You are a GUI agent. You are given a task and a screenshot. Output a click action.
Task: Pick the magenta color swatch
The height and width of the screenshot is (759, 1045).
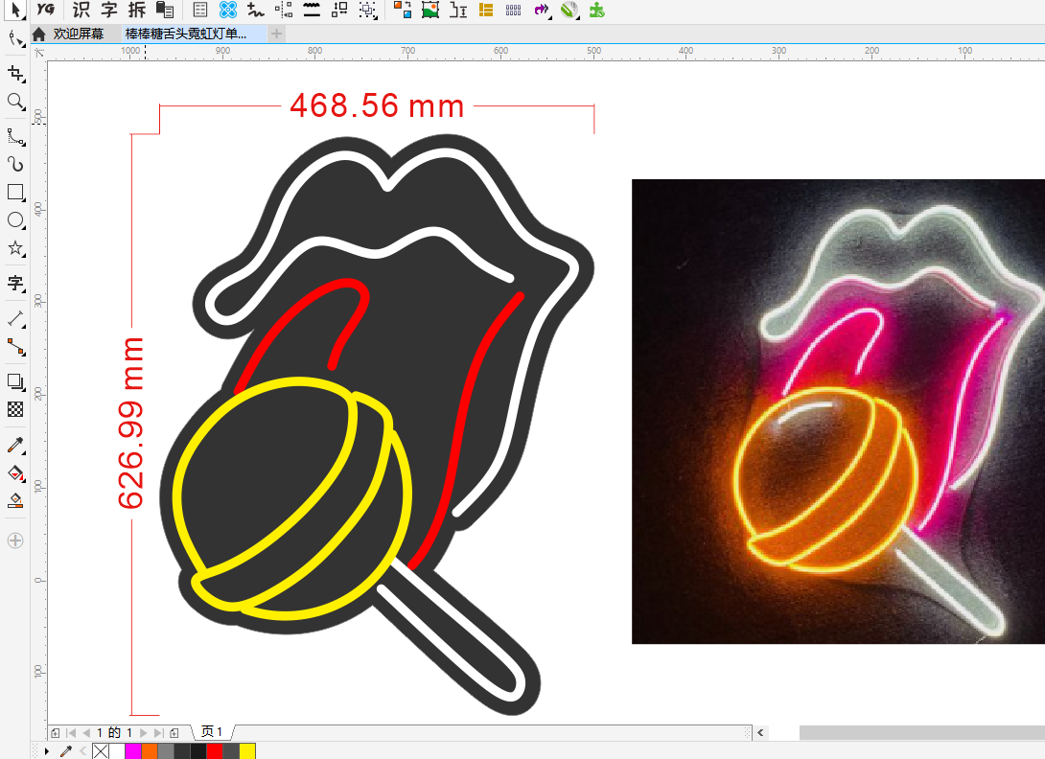tap(132, 751)
